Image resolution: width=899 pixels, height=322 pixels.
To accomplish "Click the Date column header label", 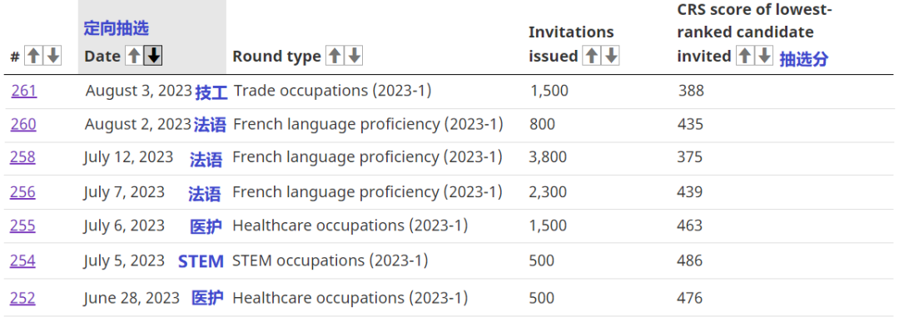I will click(x=102, y=56).
